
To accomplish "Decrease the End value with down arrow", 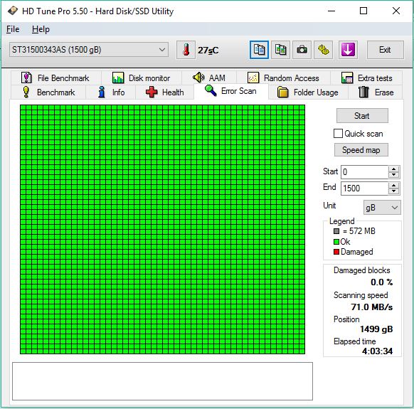I will click(x=393, y=191).
